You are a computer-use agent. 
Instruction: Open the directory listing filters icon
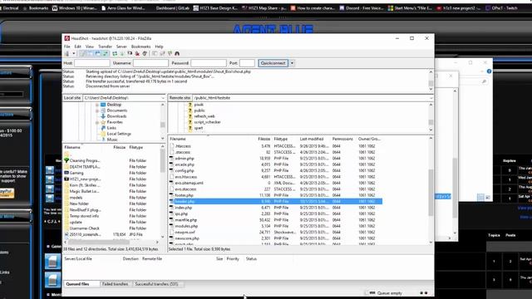(155, 53)
